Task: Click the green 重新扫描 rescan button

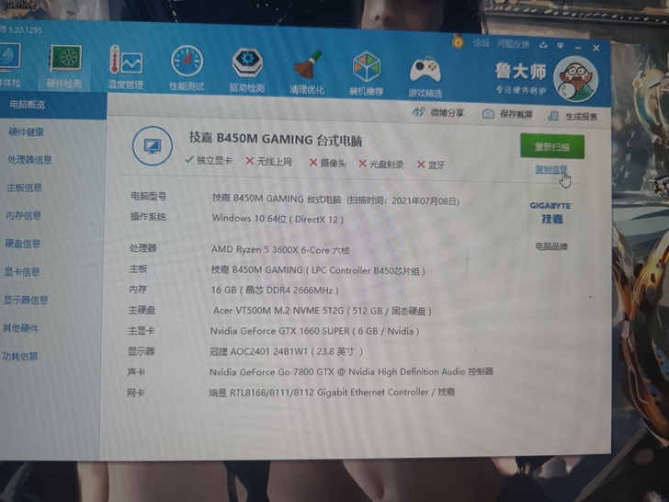Action: tap(551, 147)
